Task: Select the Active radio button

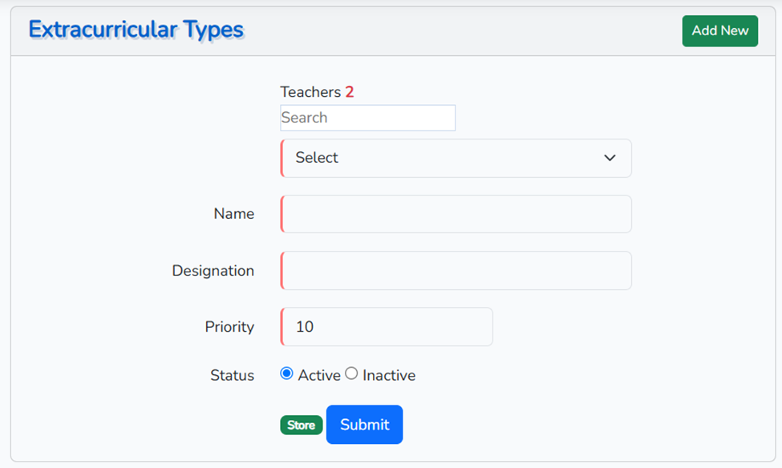Action: (286, 373)
